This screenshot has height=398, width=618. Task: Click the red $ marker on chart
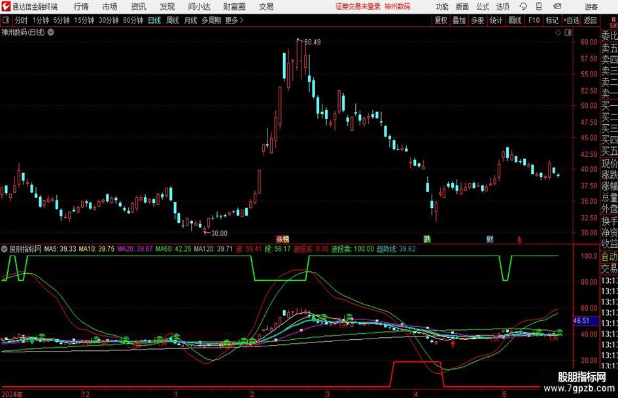click(519, 240)
